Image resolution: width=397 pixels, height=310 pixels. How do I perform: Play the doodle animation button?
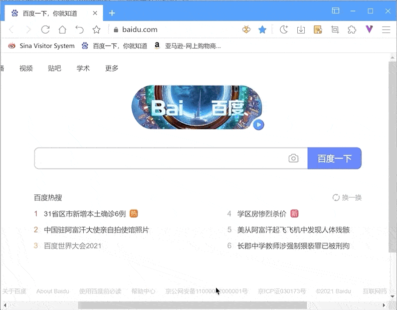pyautogui.click(x=259, y=124)
